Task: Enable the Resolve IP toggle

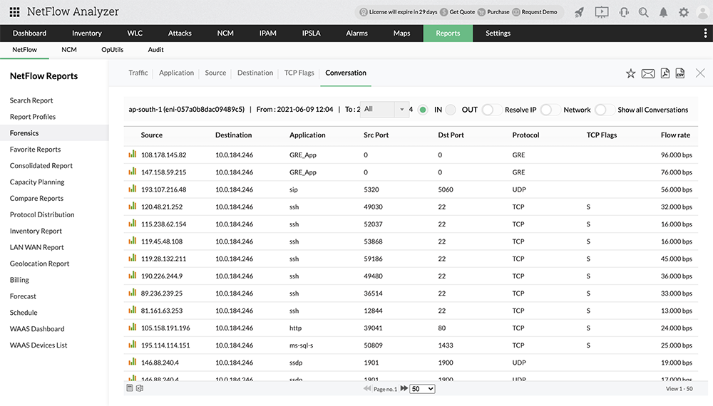Action: [491, 110]
